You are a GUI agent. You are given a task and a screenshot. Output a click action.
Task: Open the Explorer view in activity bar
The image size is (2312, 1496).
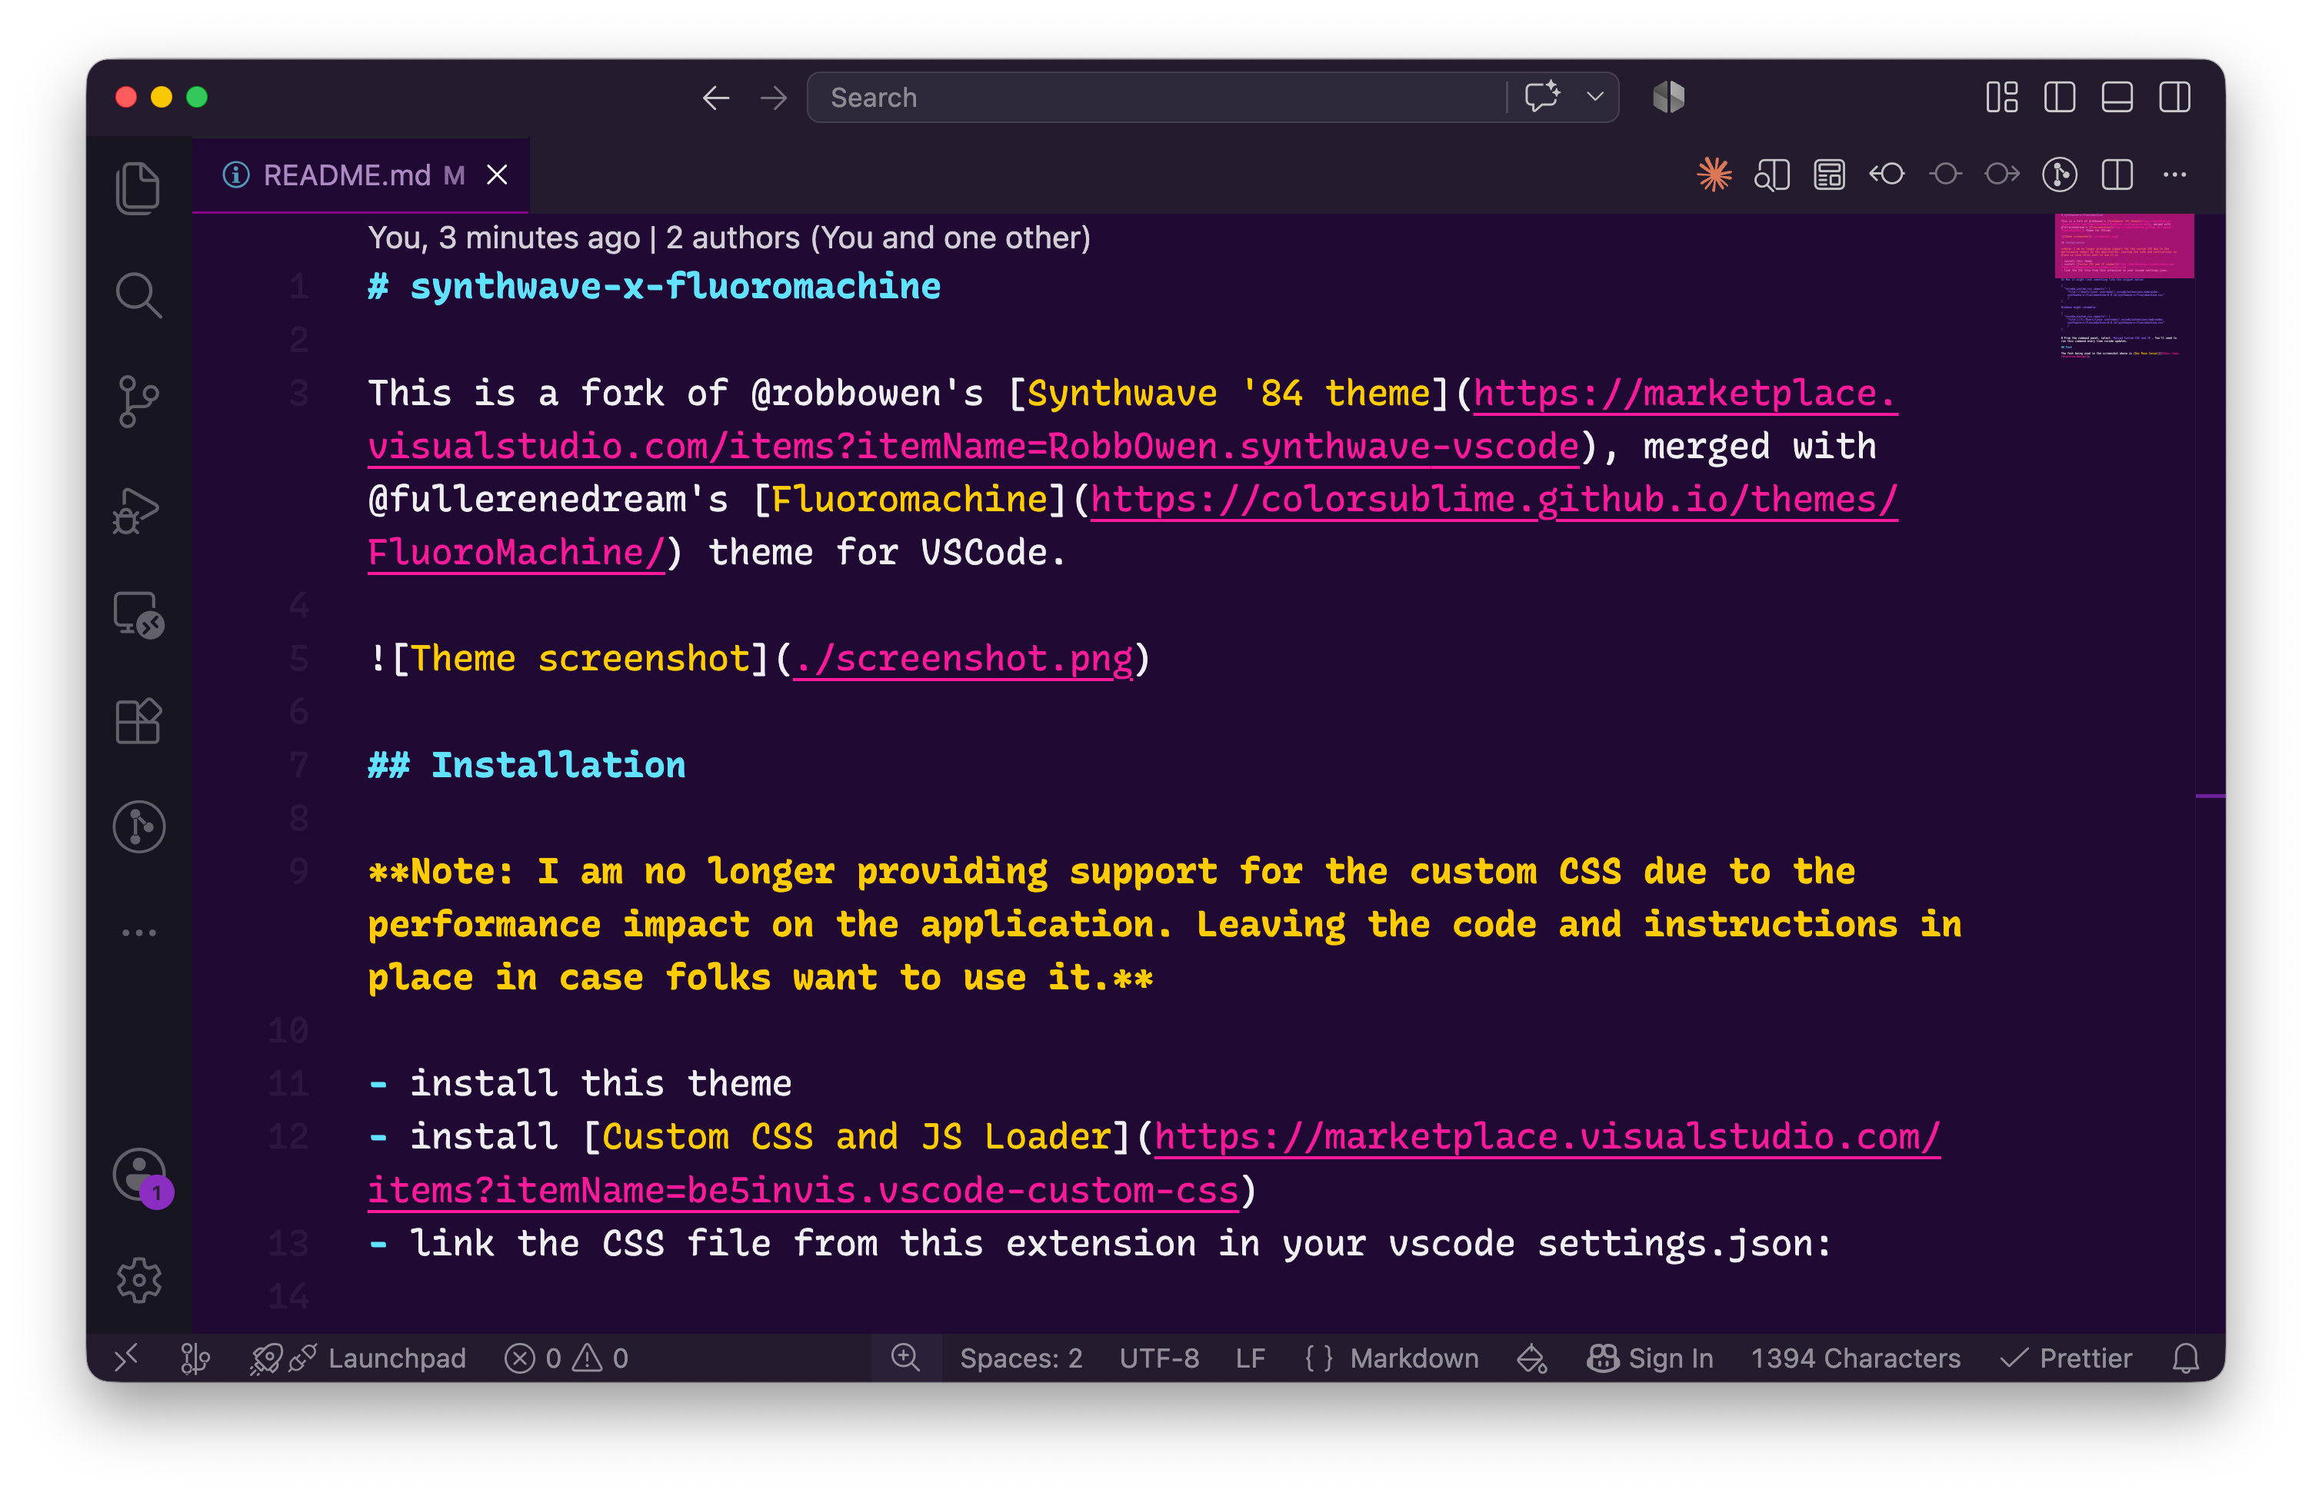click(138, 188)
